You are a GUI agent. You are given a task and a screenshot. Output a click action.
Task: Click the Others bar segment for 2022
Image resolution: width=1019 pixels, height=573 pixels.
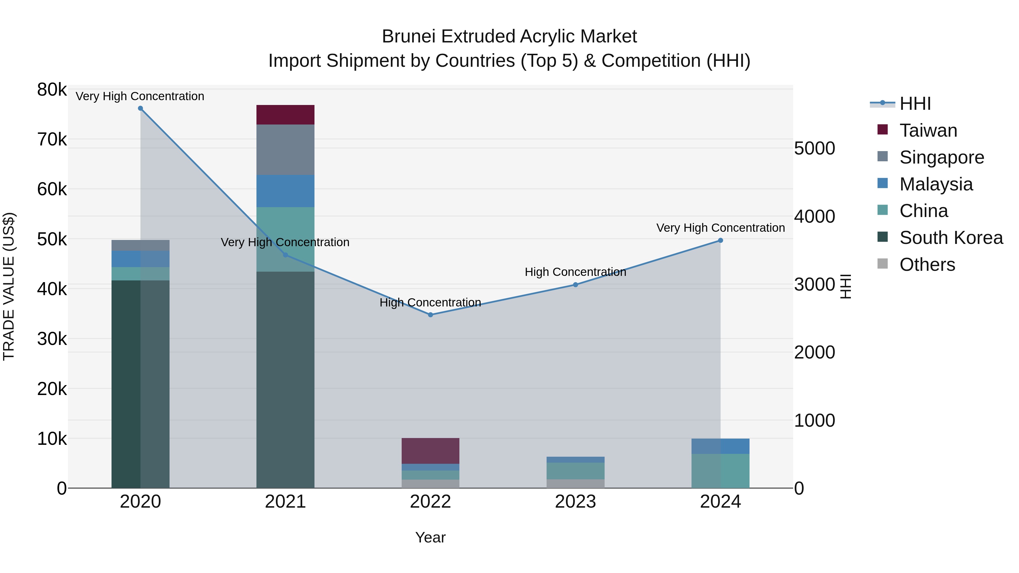(430, 484)
